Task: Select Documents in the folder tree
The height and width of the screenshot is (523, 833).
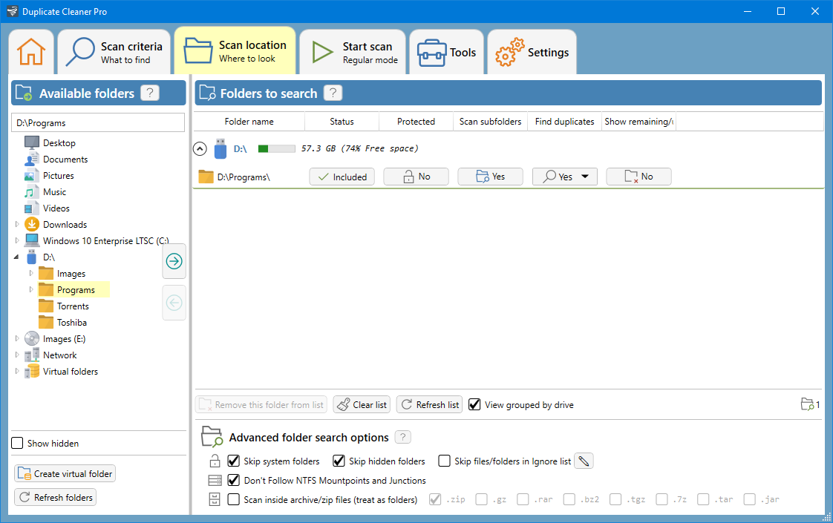Action: [x=65, y=159]
